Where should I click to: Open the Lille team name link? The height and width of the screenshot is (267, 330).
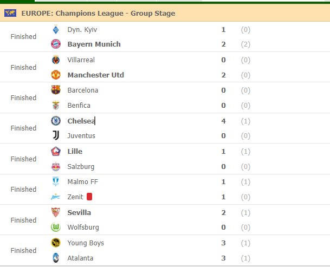point(75,151)
